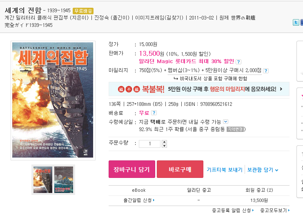
Task: Open help icon next to Lotte card discount
Action: point(238,62)
